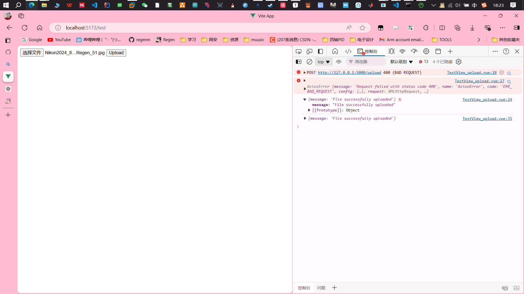This screenshot has width=524, height=294.
Task: Open Windows Start menu
Action: point(6,5)
